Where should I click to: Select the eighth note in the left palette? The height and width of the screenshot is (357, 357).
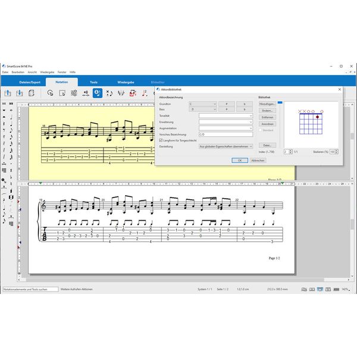coord(11,130)
